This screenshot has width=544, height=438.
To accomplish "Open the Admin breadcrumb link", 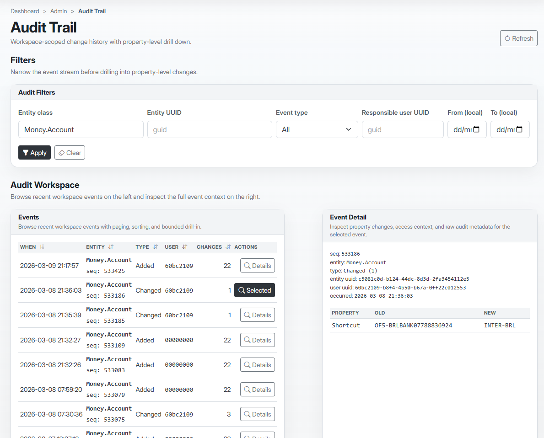I will [59, 11].
